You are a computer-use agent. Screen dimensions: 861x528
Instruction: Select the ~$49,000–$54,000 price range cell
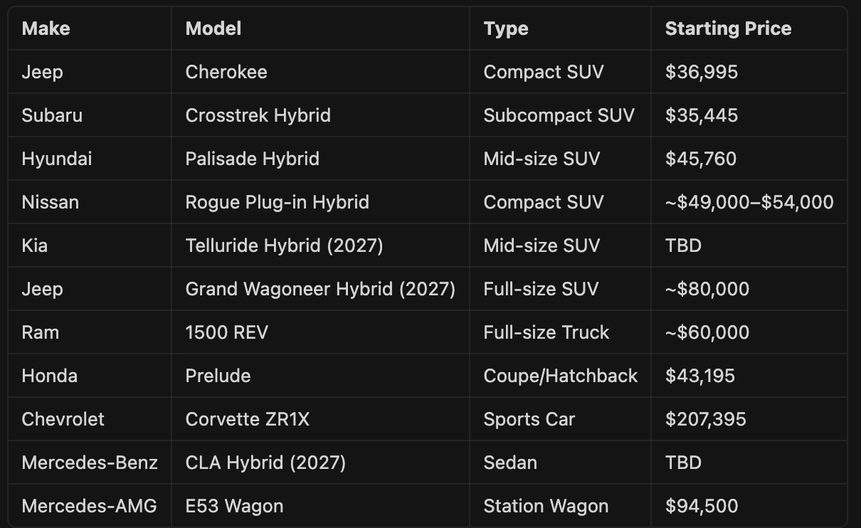[x=749, y=202]
